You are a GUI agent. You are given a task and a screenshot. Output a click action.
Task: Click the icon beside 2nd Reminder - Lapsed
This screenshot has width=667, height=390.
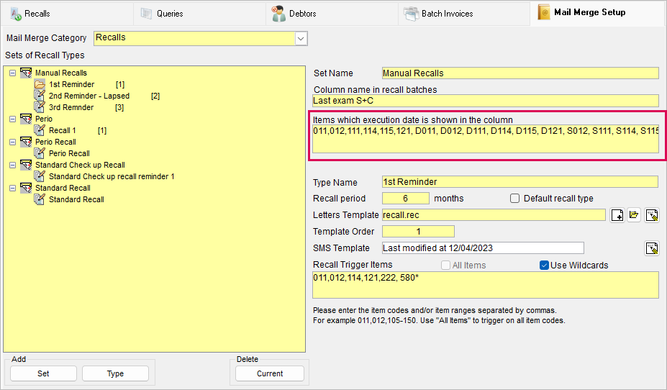(x=40, y=96)
